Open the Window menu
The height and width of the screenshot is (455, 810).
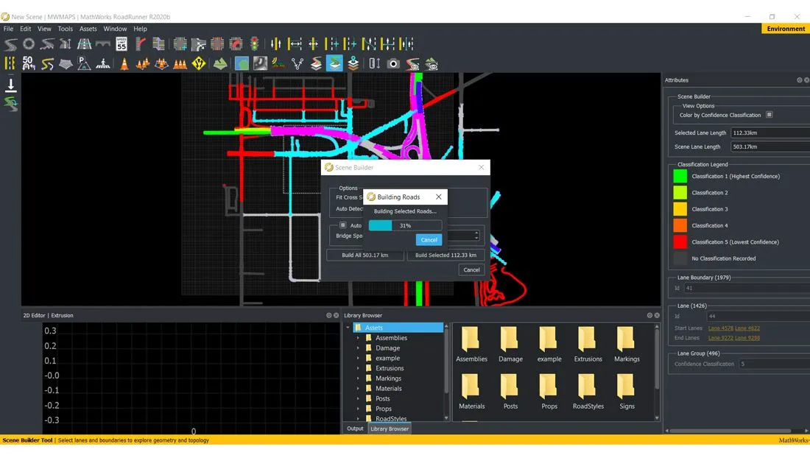click(115, 29)
